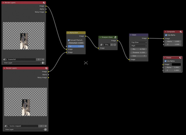Viewport: 186px width, 135px height.
Task: Unlink scene with X next to Scene cropped
Action: 46,126
